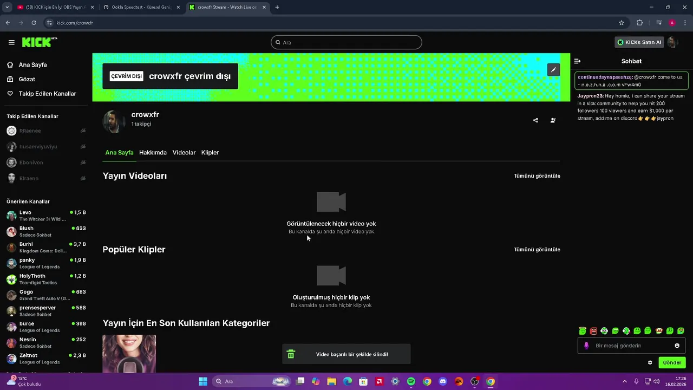Open burce recommended channel

[x=46, y=327]
